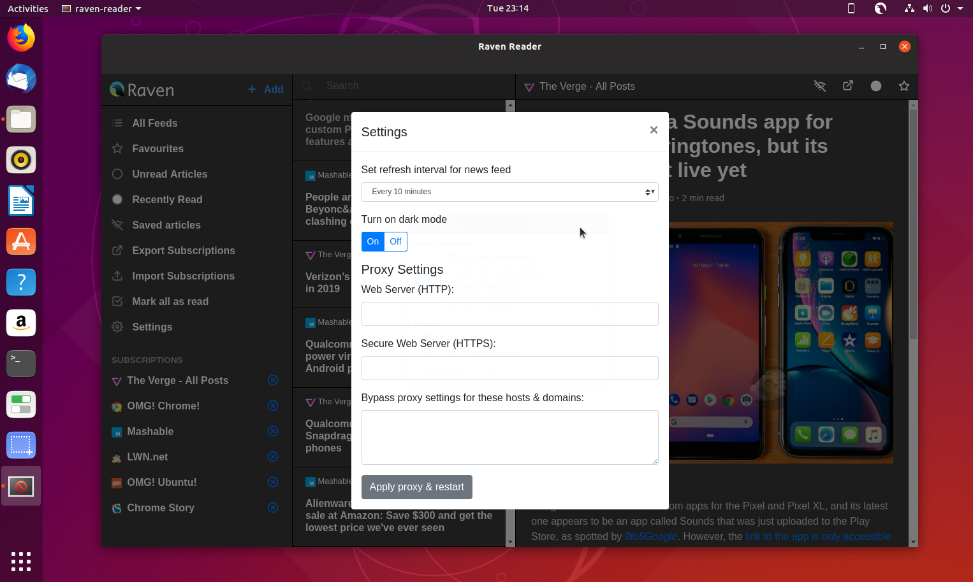Favourite the article with star icon
Viewport: 973px width, 582px height.
[x=904, y=86]
